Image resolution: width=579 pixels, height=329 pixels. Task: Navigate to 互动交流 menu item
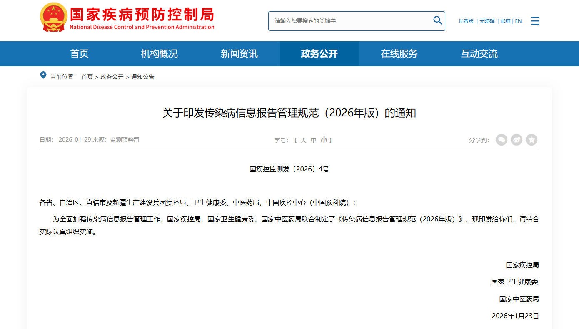[x=479, y=54]
